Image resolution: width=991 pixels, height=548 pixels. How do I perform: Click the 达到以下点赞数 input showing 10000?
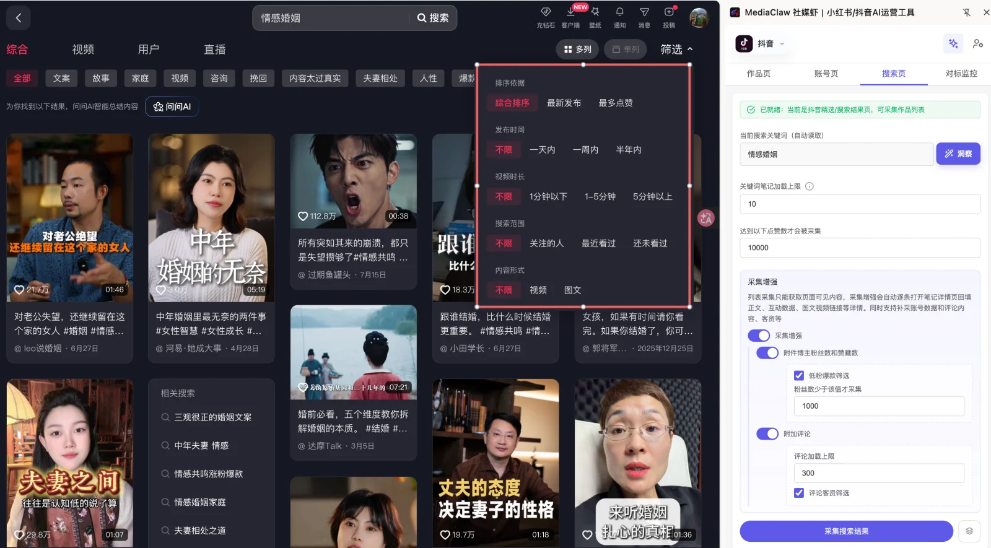point(860,248)
